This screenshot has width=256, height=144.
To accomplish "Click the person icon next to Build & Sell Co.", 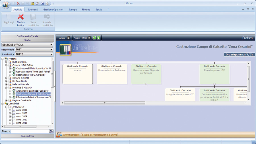I will (x=11, y=62).
